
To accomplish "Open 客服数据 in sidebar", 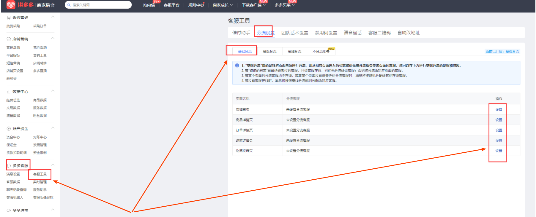I will [x=13, y=182].
